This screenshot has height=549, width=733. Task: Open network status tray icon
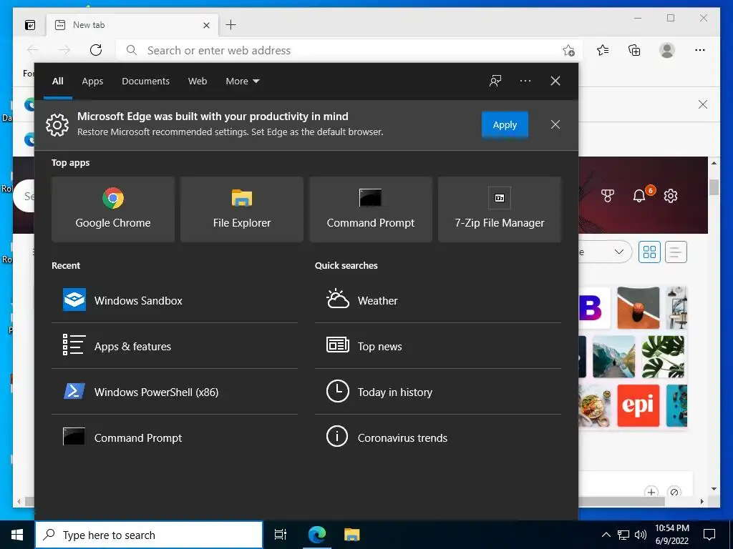click(x=623, y=535)
